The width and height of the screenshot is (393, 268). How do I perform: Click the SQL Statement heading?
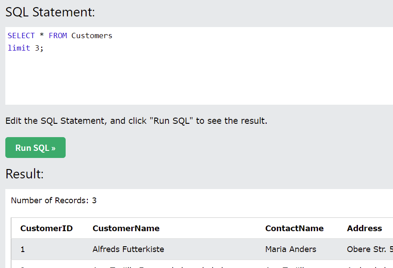[x=50, y=12]
